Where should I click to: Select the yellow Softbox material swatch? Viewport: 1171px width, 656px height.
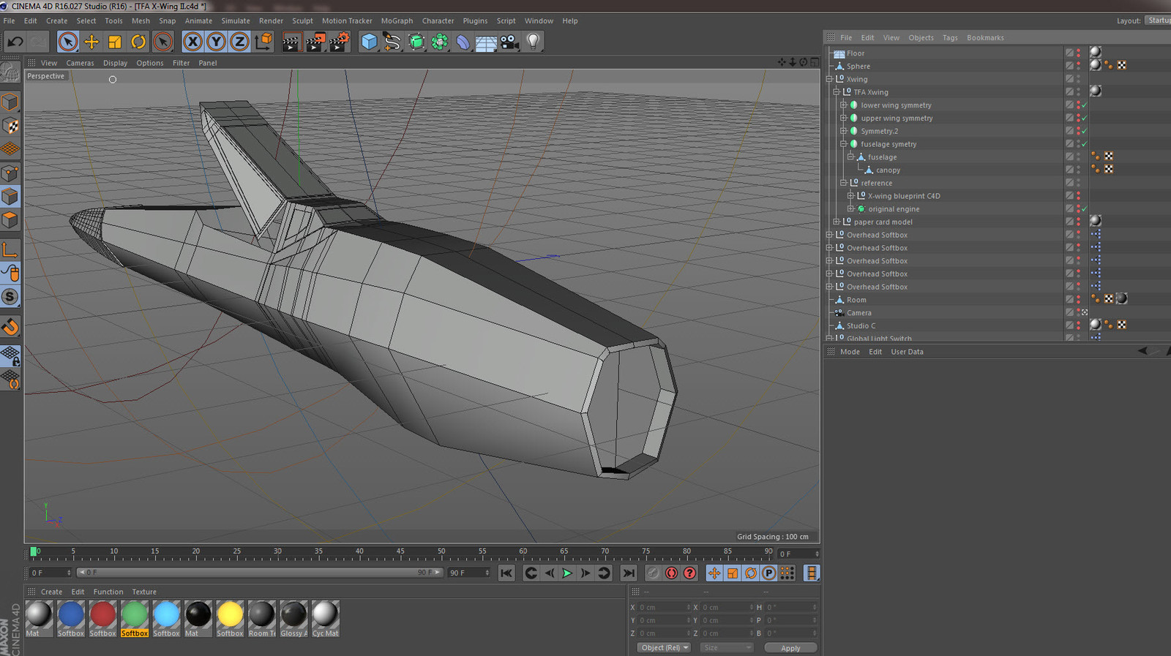click(x=230, y=618)
